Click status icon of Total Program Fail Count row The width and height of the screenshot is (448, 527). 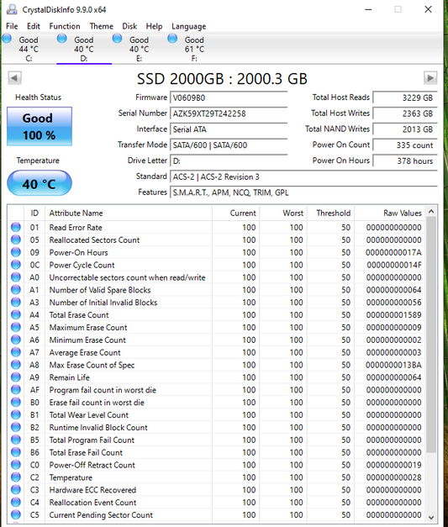(16, 440)
